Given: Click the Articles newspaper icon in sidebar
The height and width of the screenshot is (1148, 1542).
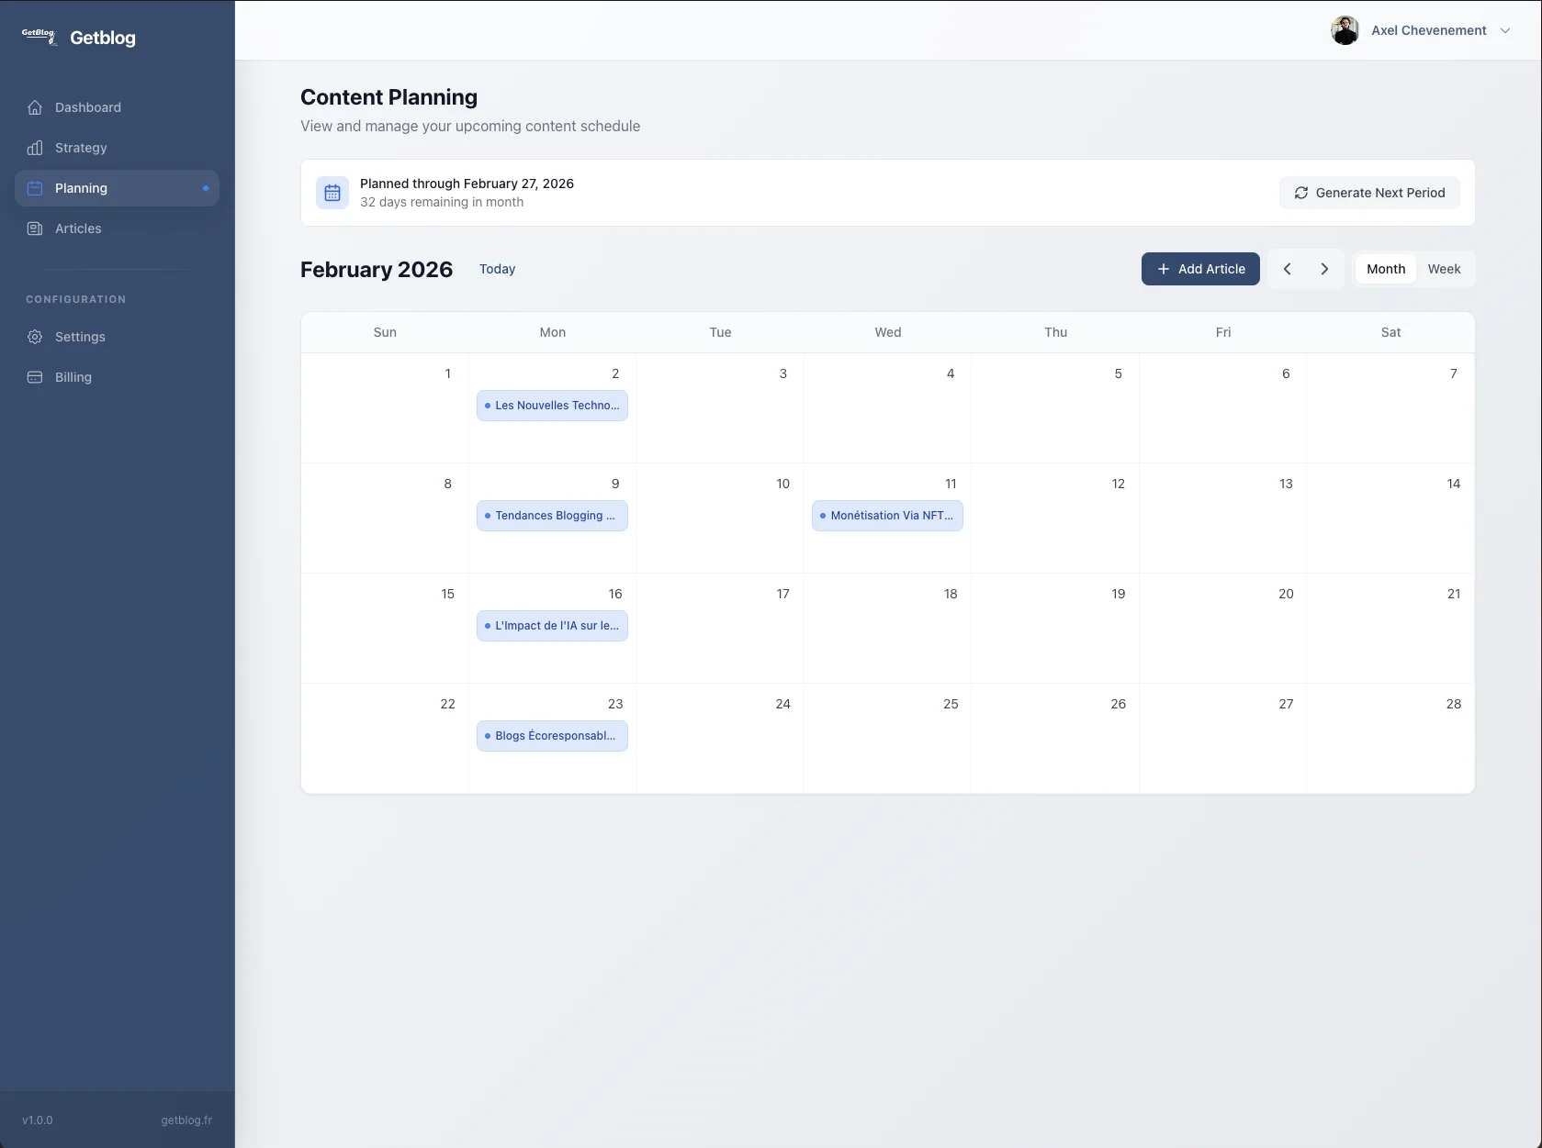Looking at the screenshot, I should pyautogui.click(x=35, y=228).
